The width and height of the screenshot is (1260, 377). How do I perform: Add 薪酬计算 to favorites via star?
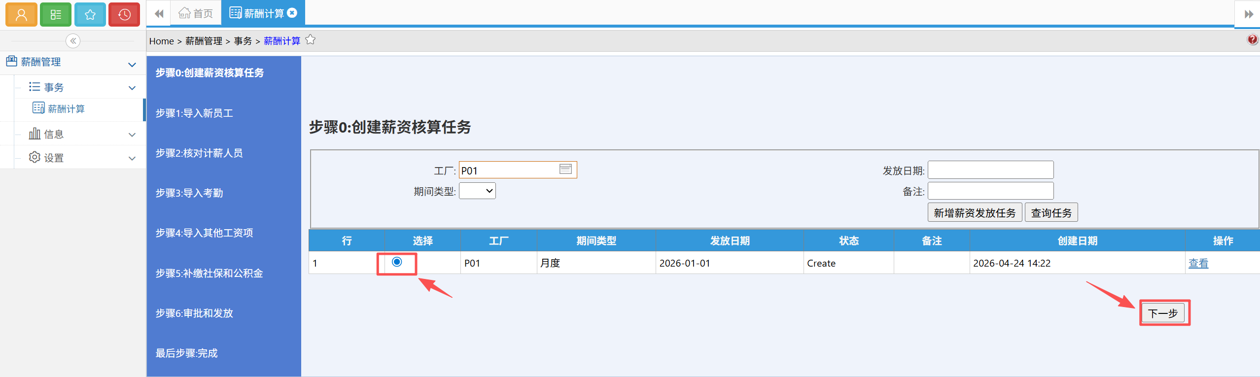tap(310, 39)
